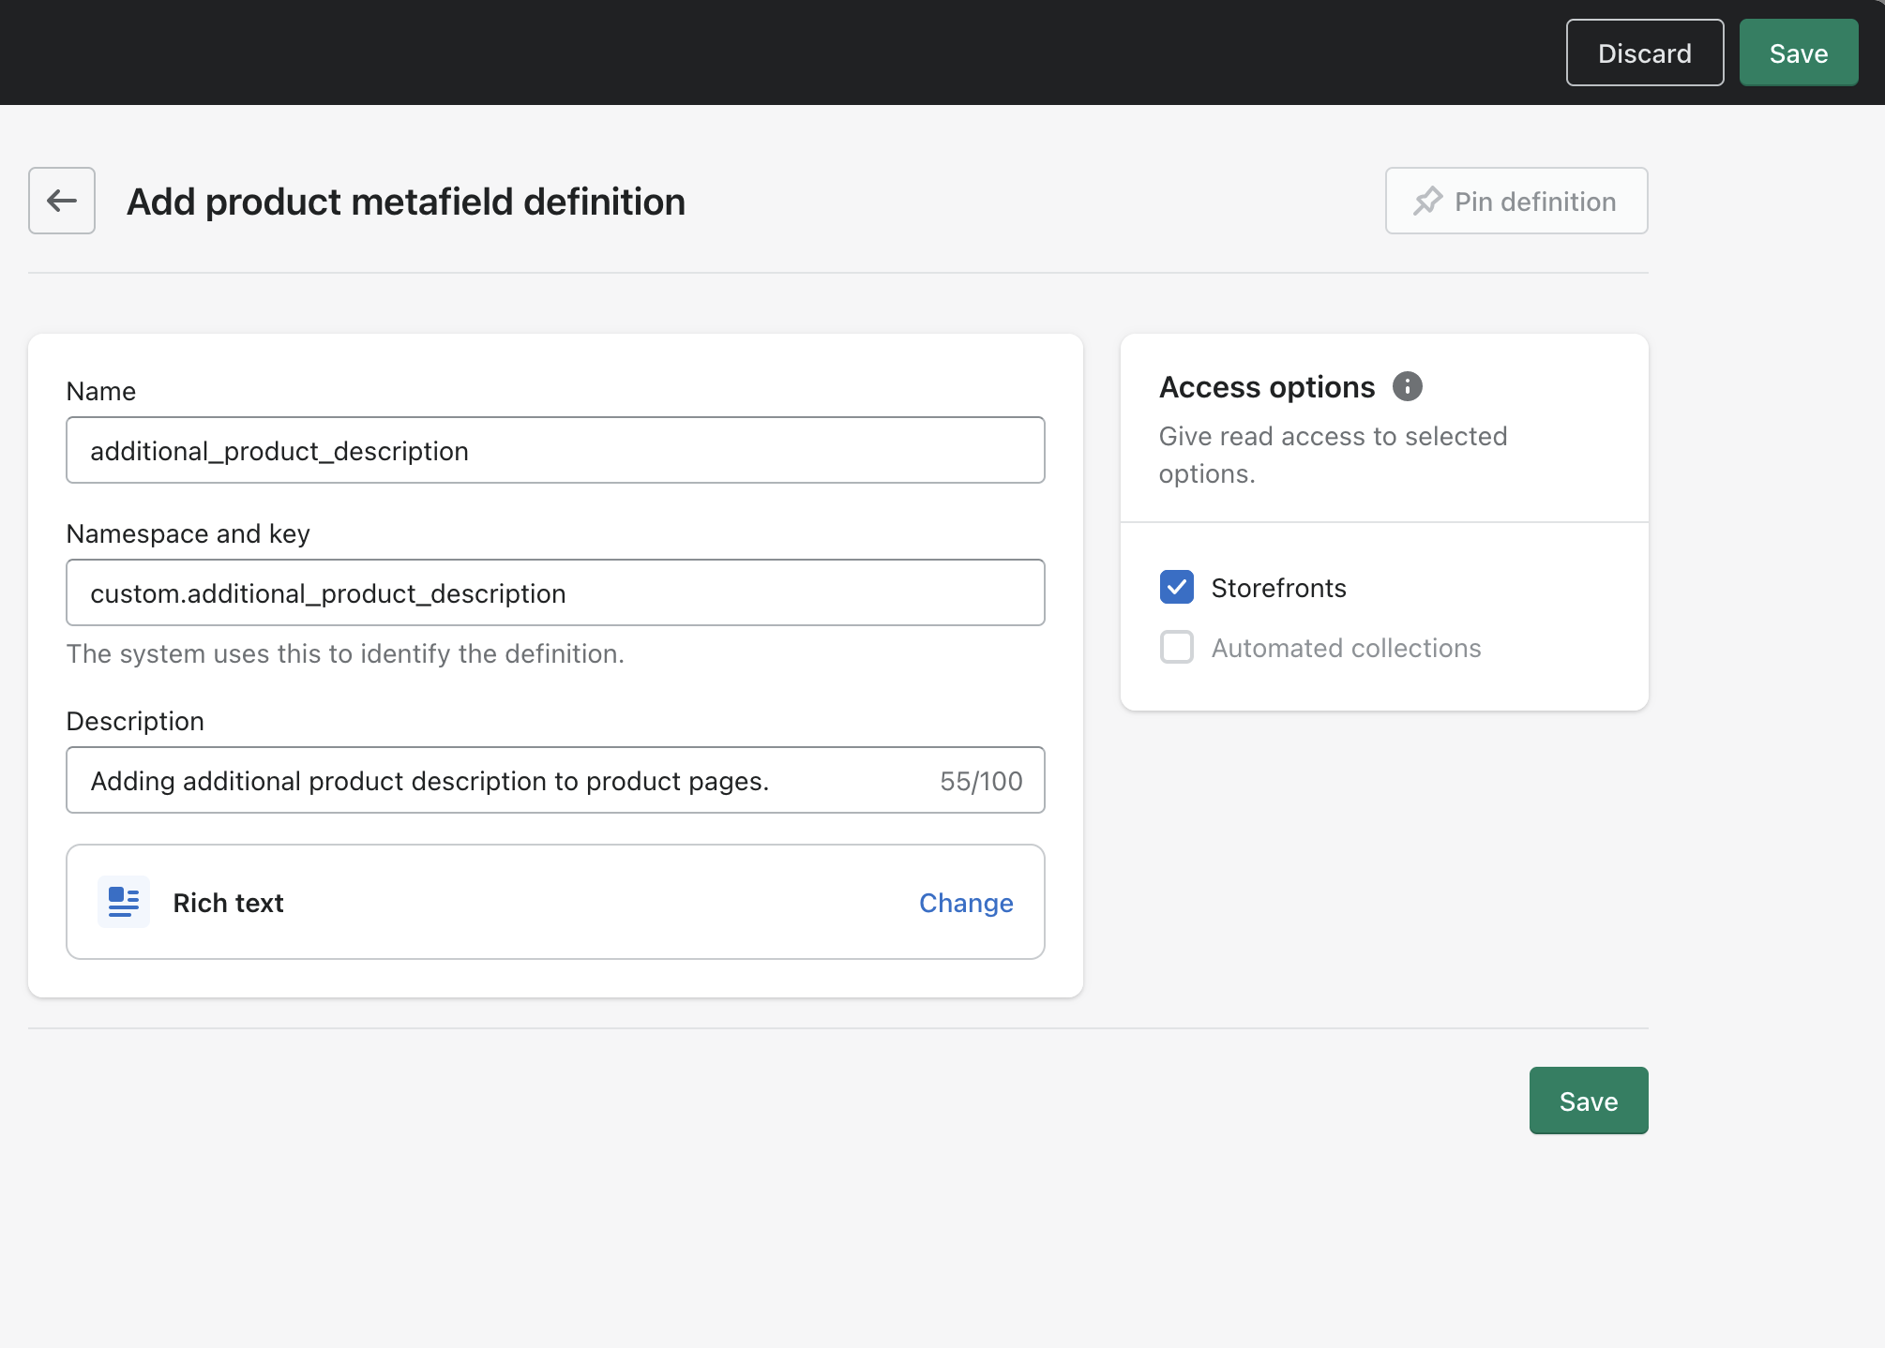Click the Automated collections label text
The height and width of the screenshot is (1348, 1885).
click(x=1346, y=648)
